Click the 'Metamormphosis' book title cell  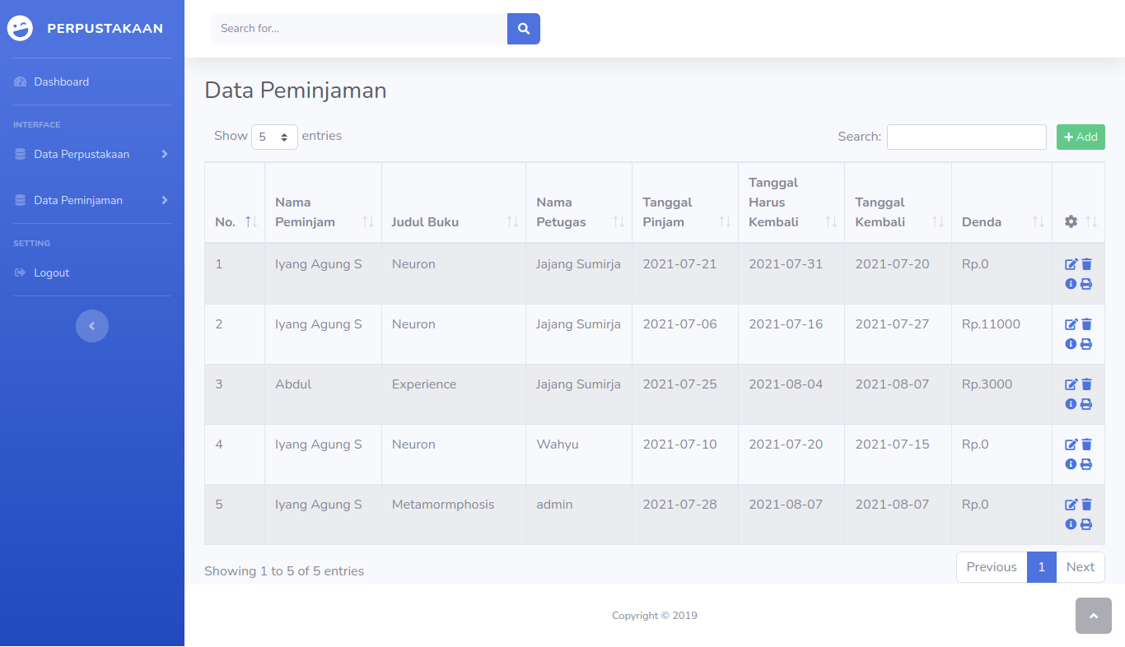pos(454,514)
